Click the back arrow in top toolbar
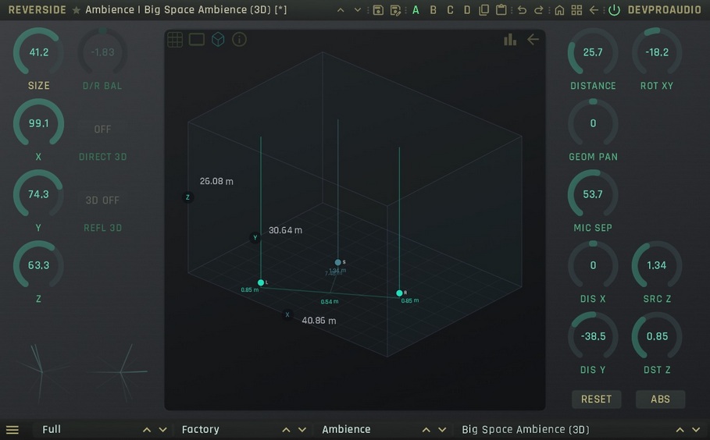 tap(594, 10)
